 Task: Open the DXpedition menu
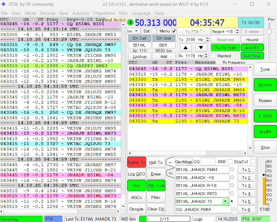104,13
